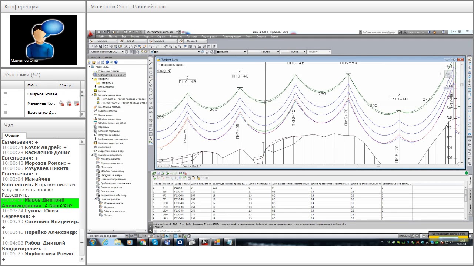Click AutoCAD icon in Windows taskbar
The image size is (474, 266).
tap(204, 242)
